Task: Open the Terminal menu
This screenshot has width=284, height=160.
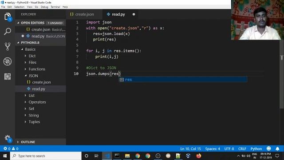Action: pyautogui.click(x=55, y=7)
